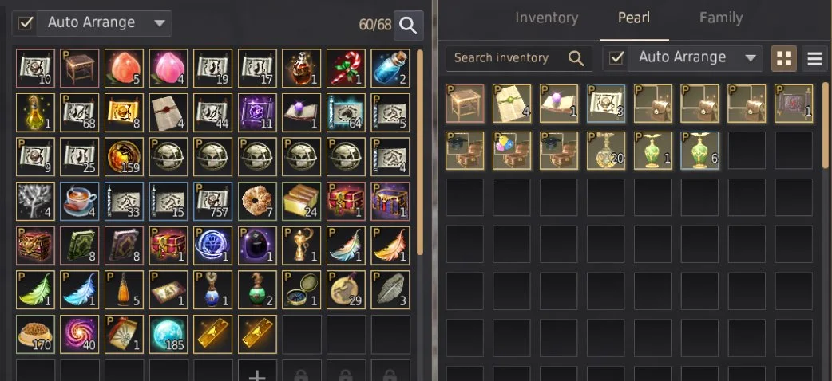Click the storage panel scrollbar

[420, 152]
